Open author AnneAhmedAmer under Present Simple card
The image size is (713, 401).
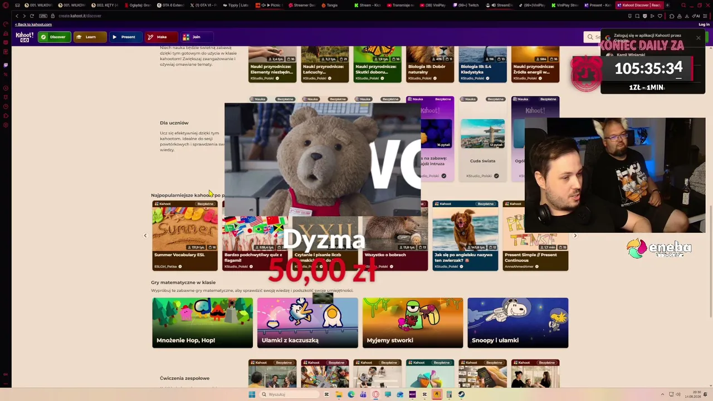pos(520,266)
